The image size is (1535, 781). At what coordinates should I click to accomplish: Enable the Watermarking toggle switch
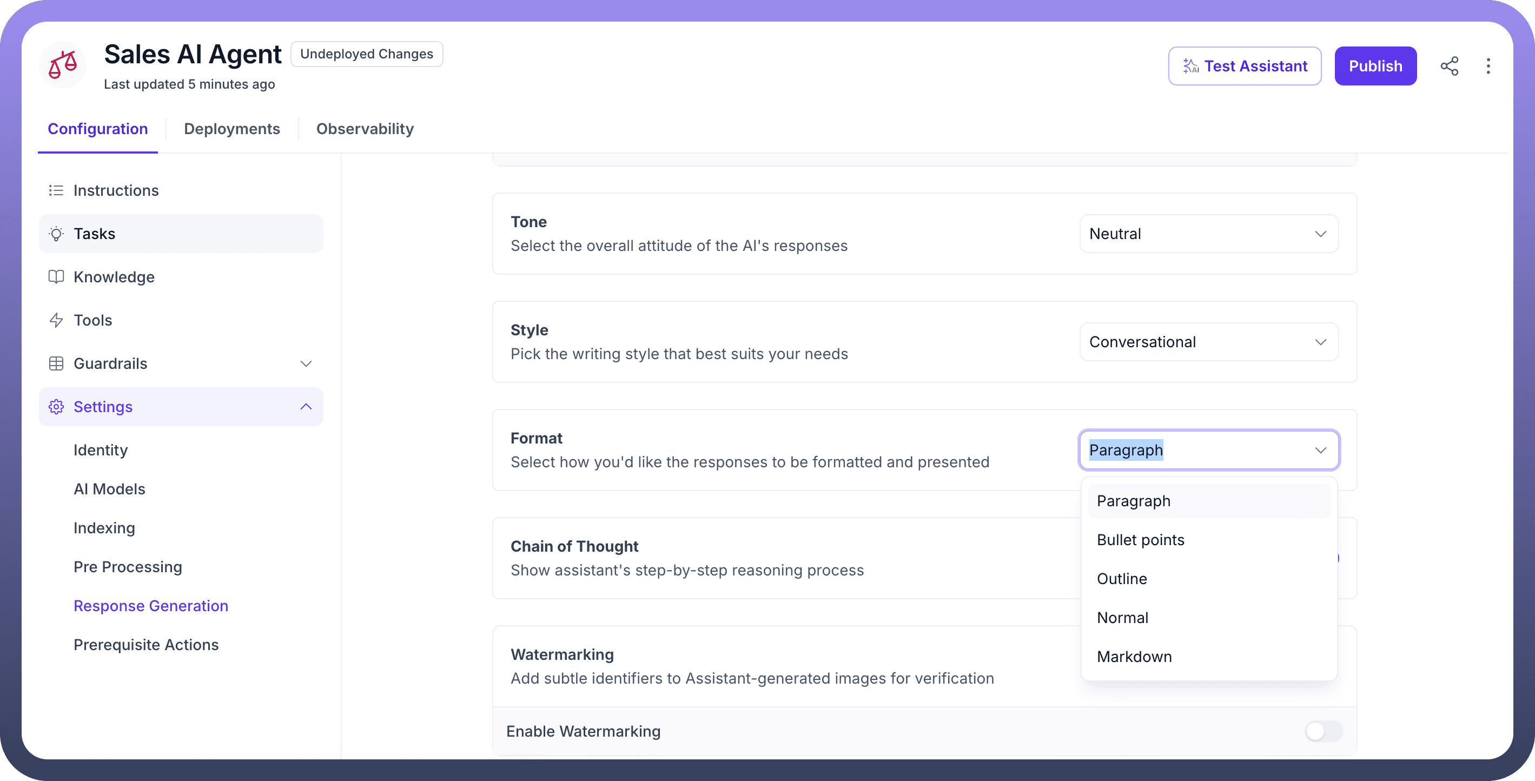1324,731
